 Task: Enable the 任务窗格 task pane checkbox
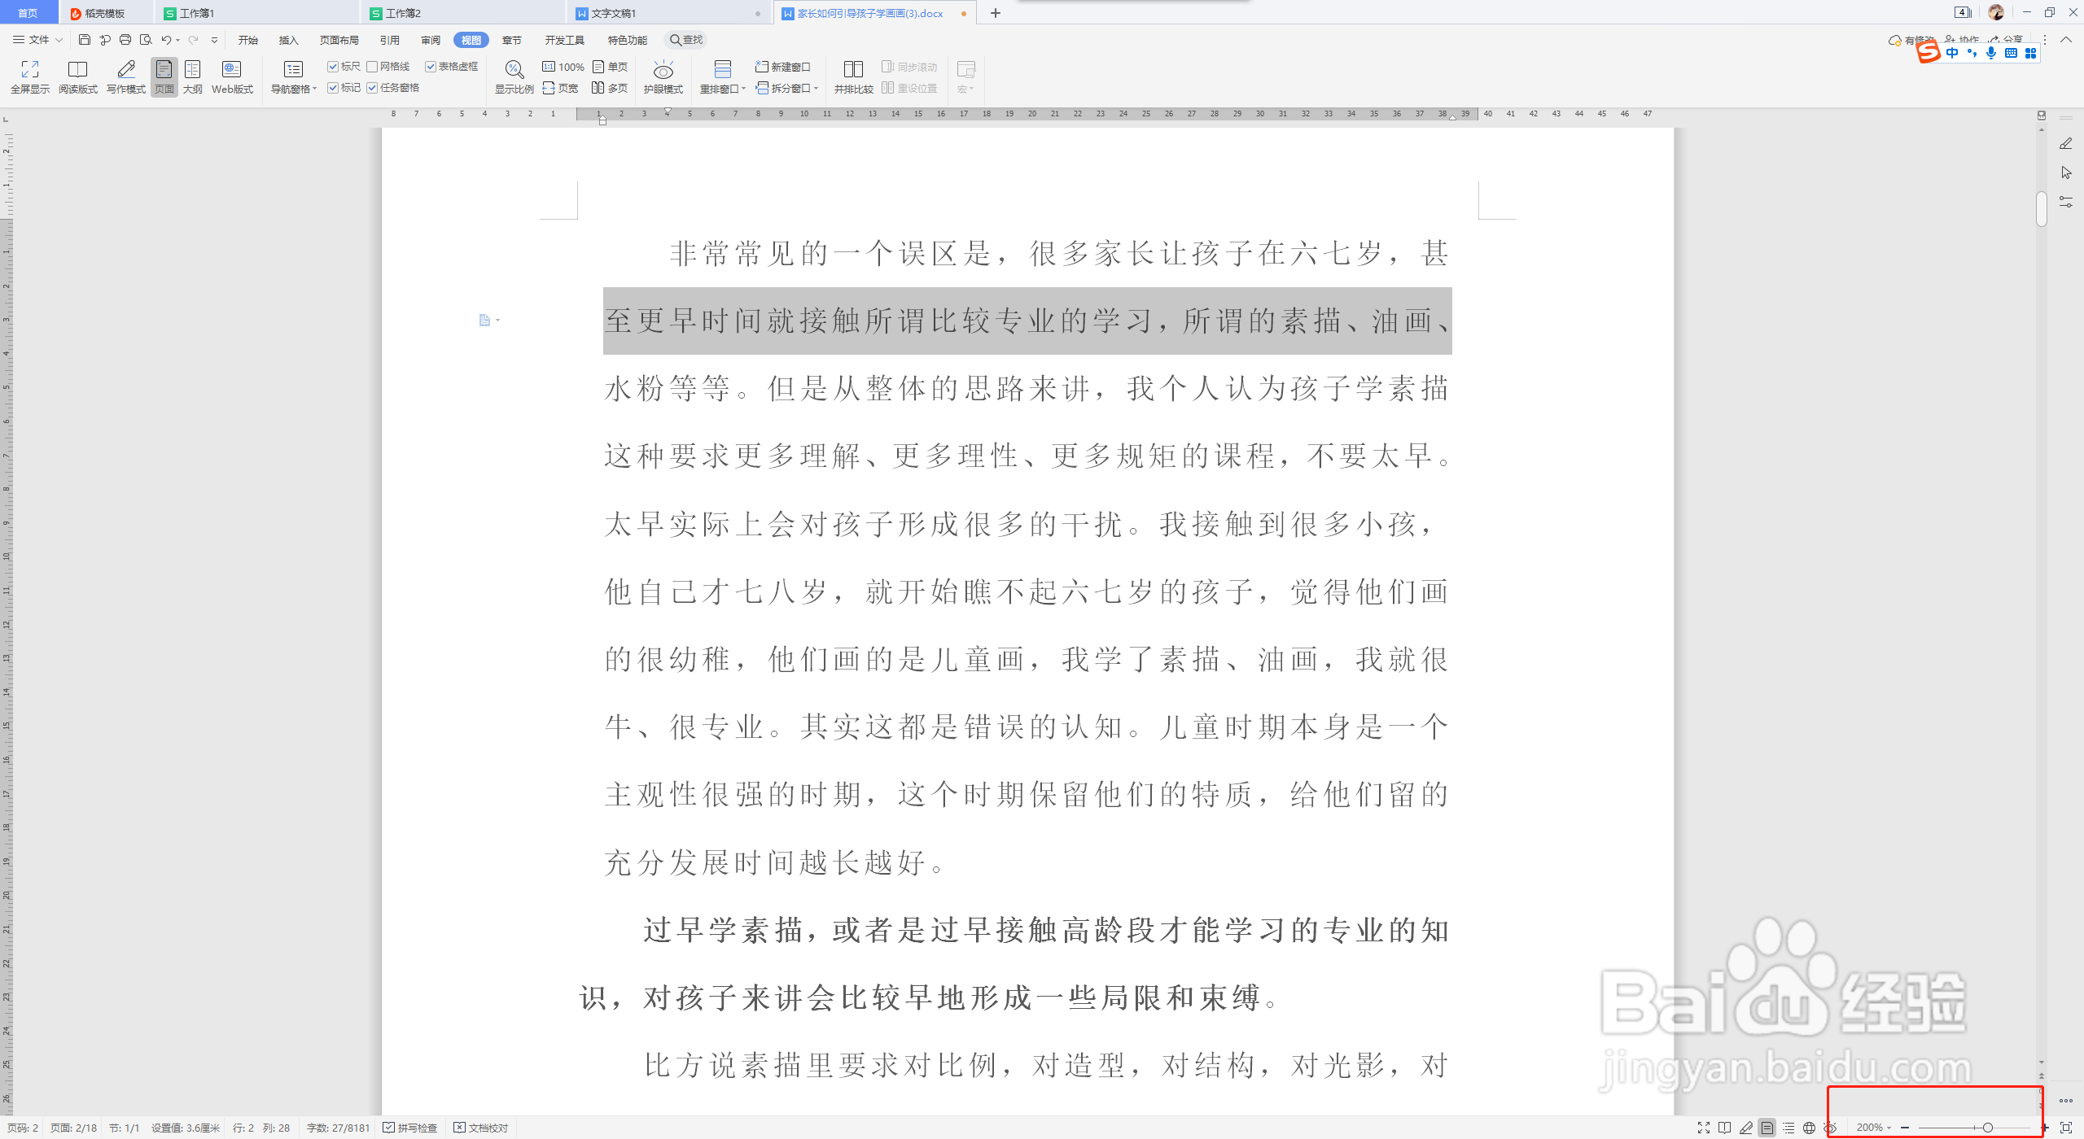pyautogui.click(x=372, y=87)
